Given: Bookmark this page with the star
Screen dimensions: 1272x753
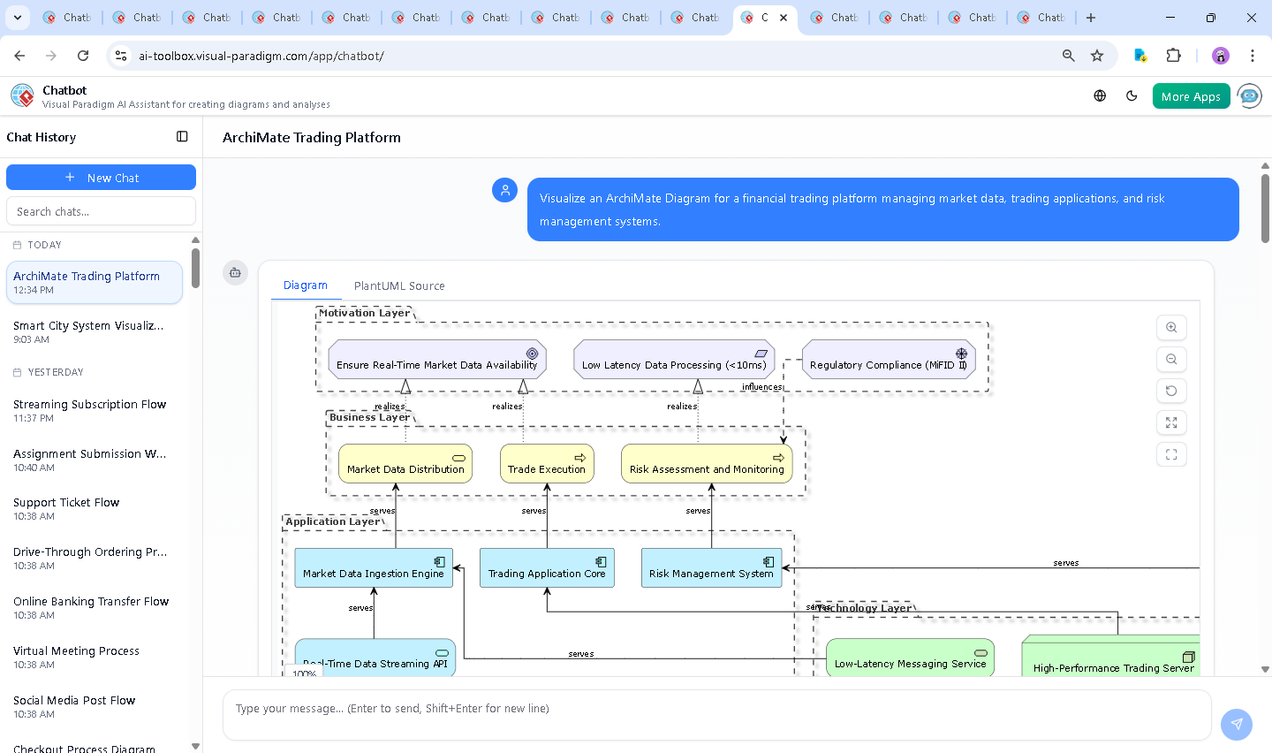Looking at the screenshot, I should pyautogui.click(x=1097, y=55).
